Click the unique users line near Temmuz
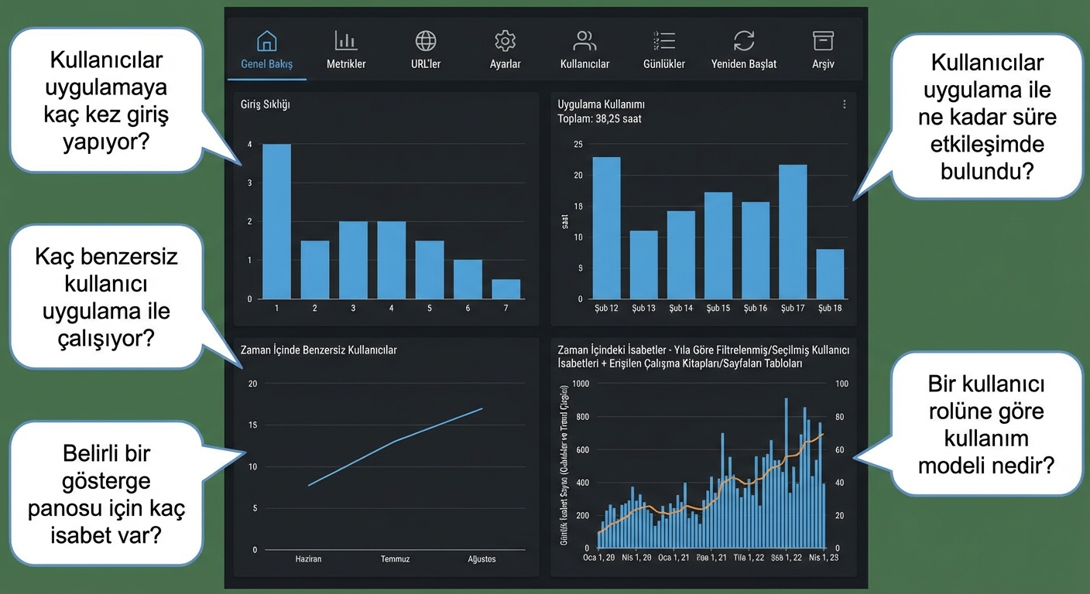 click(396, 442)
